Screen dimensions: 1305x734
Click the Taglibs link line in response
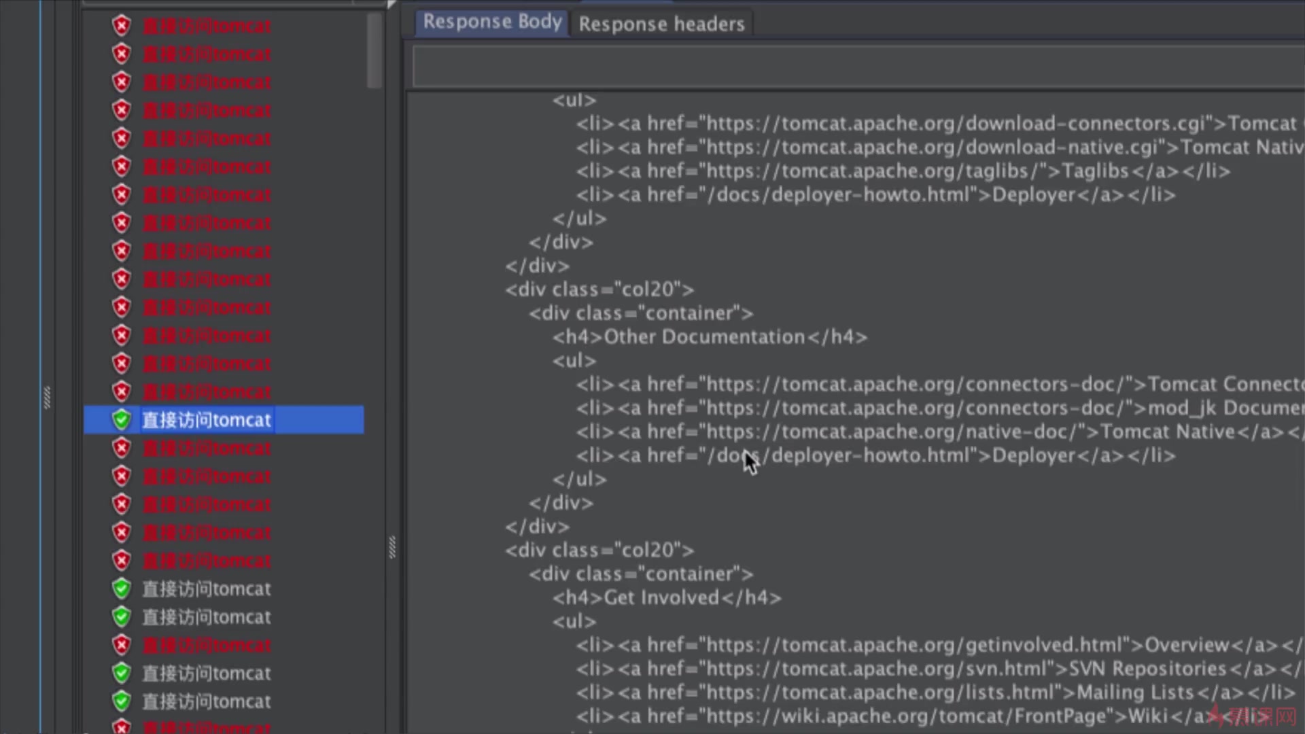(x=903, y=171)
